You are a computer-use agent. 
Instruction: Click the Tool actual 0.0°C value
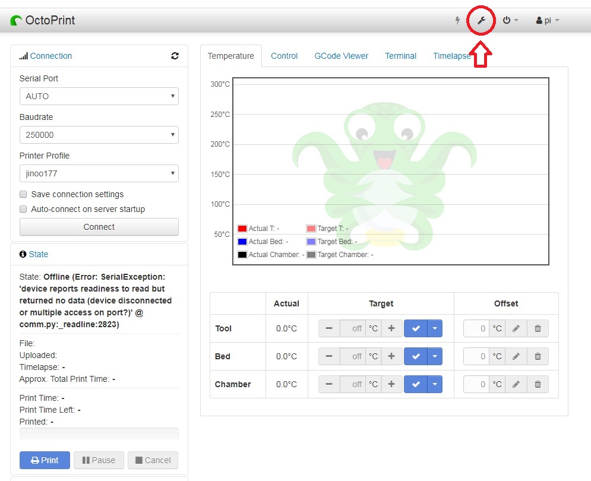pos(286,328)
